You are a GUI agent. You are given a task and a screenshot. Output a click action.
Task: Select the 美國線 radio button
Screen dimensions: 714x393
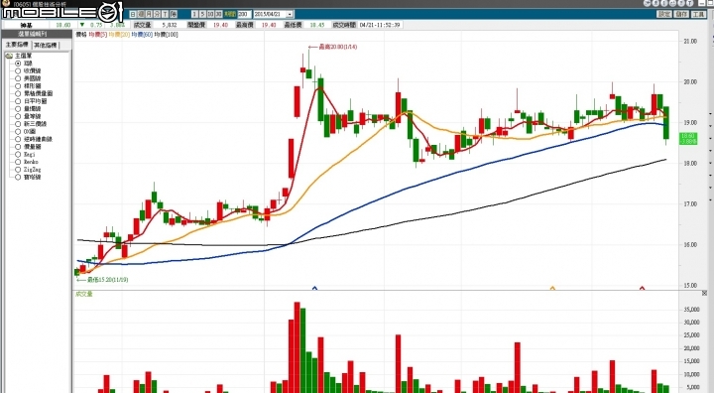point(18,78)
